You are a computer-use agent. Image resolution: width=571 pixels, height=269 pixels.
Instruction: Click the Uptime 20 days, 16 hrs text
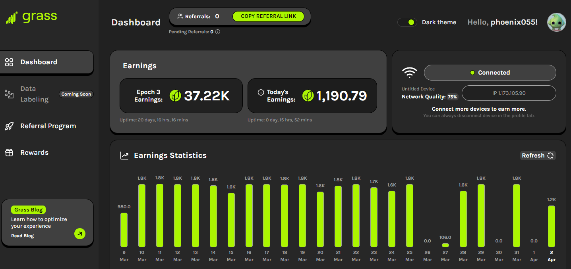pos(154,120)
